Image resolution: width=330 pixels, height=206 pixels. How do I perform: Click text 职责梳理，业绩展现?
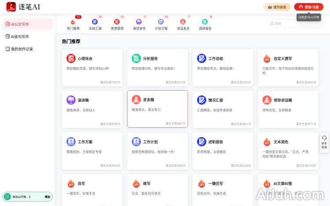click(x=211, y=152)
